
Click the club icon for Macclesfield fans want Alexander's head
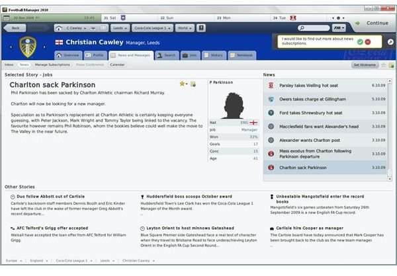point(271,126)
